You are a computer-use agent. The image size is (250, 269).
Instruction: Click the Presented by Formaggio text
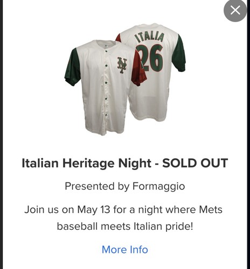coord(125,186)
